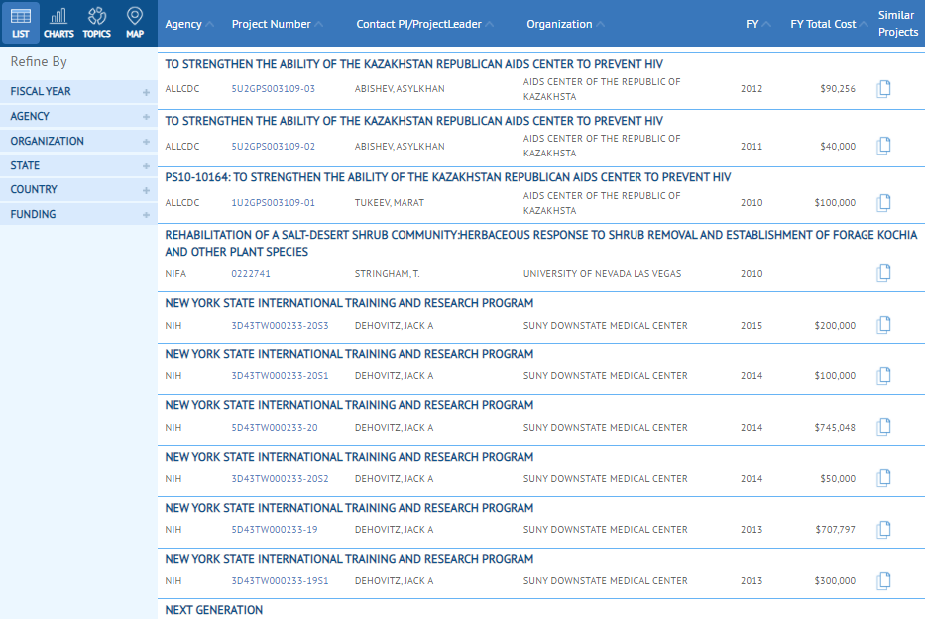925x619 pixels.
Task: Open similar projects for 5U2GPS003109-03
Action: click(883, 89)
